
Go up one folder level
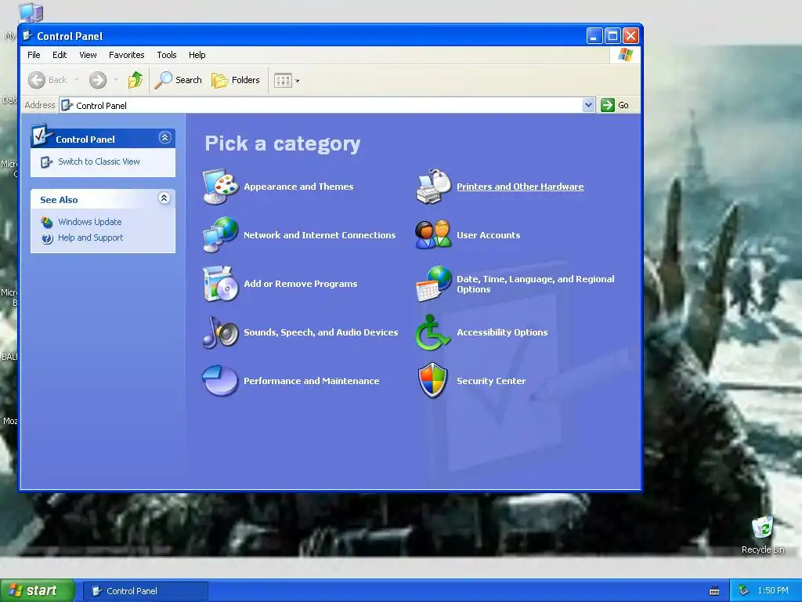pos(135,80)
